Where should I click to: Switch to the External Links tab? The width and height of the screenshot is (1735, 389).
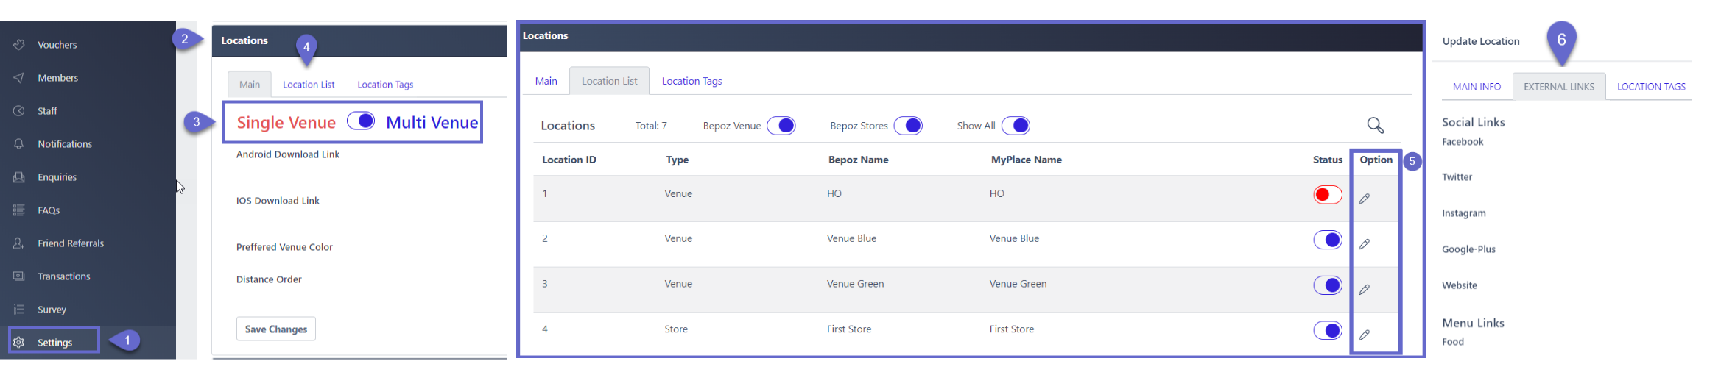(1559, 87)
